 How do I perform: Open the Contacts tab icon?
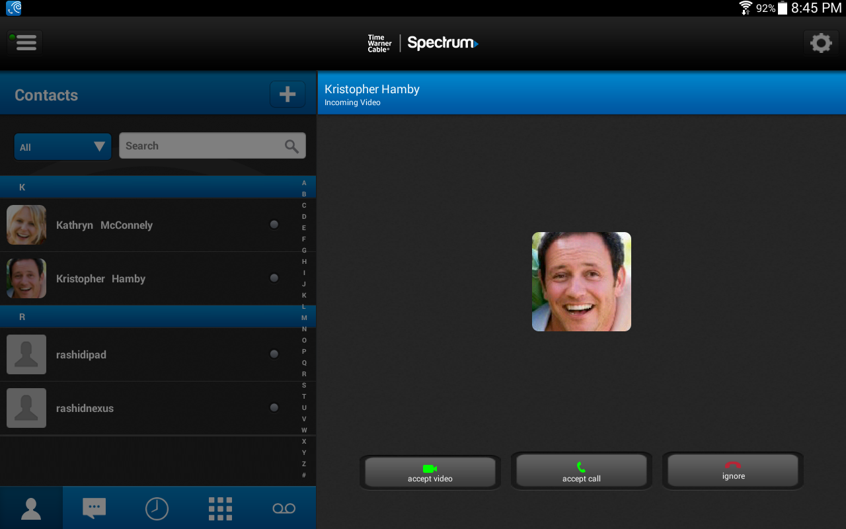(x=31, y=508)
